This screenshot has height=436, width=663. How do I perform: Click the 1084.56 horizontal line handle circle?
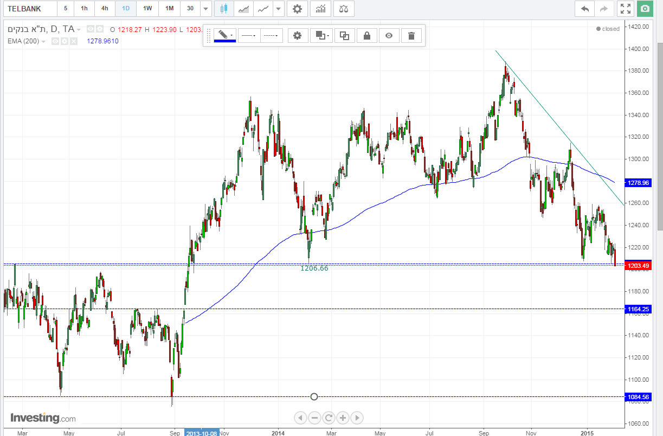coord(314,396)
